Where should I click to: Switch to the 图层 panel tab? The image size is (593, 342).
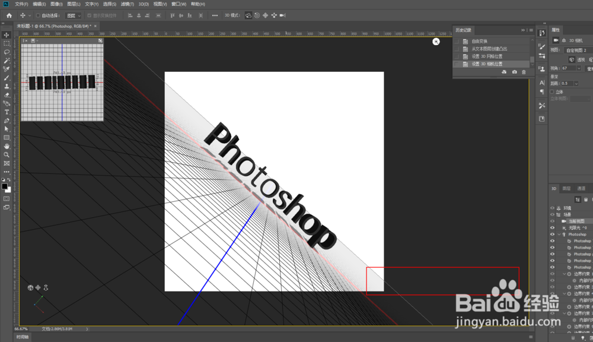point(566,188)
